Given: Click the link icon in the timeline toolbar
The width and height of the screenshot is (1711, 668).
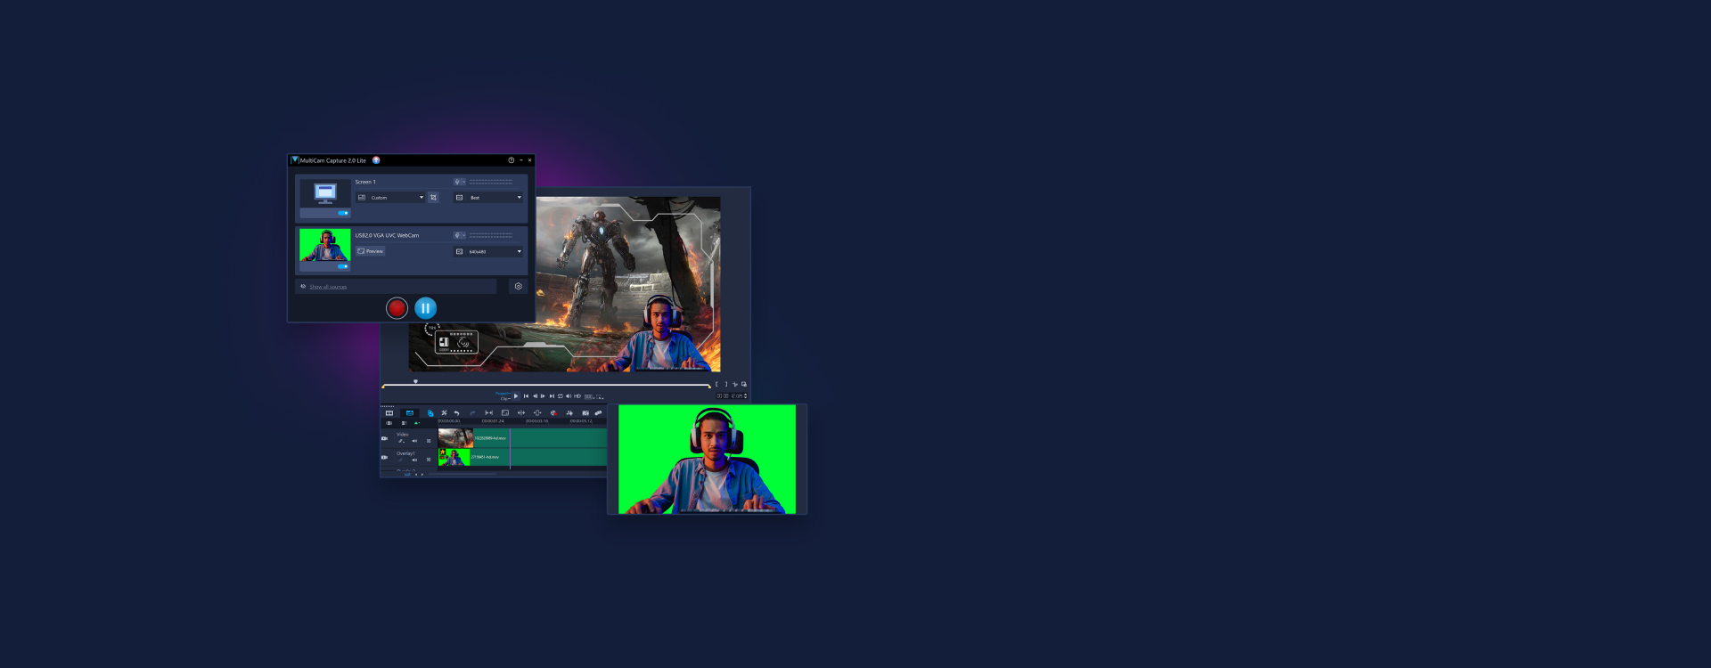Looking at the screenshot, I should click(598, 413).
